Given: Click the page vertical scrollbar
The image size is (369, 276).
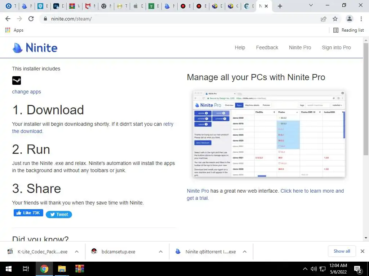Looking at the screenshot, I should click(366, 98).
